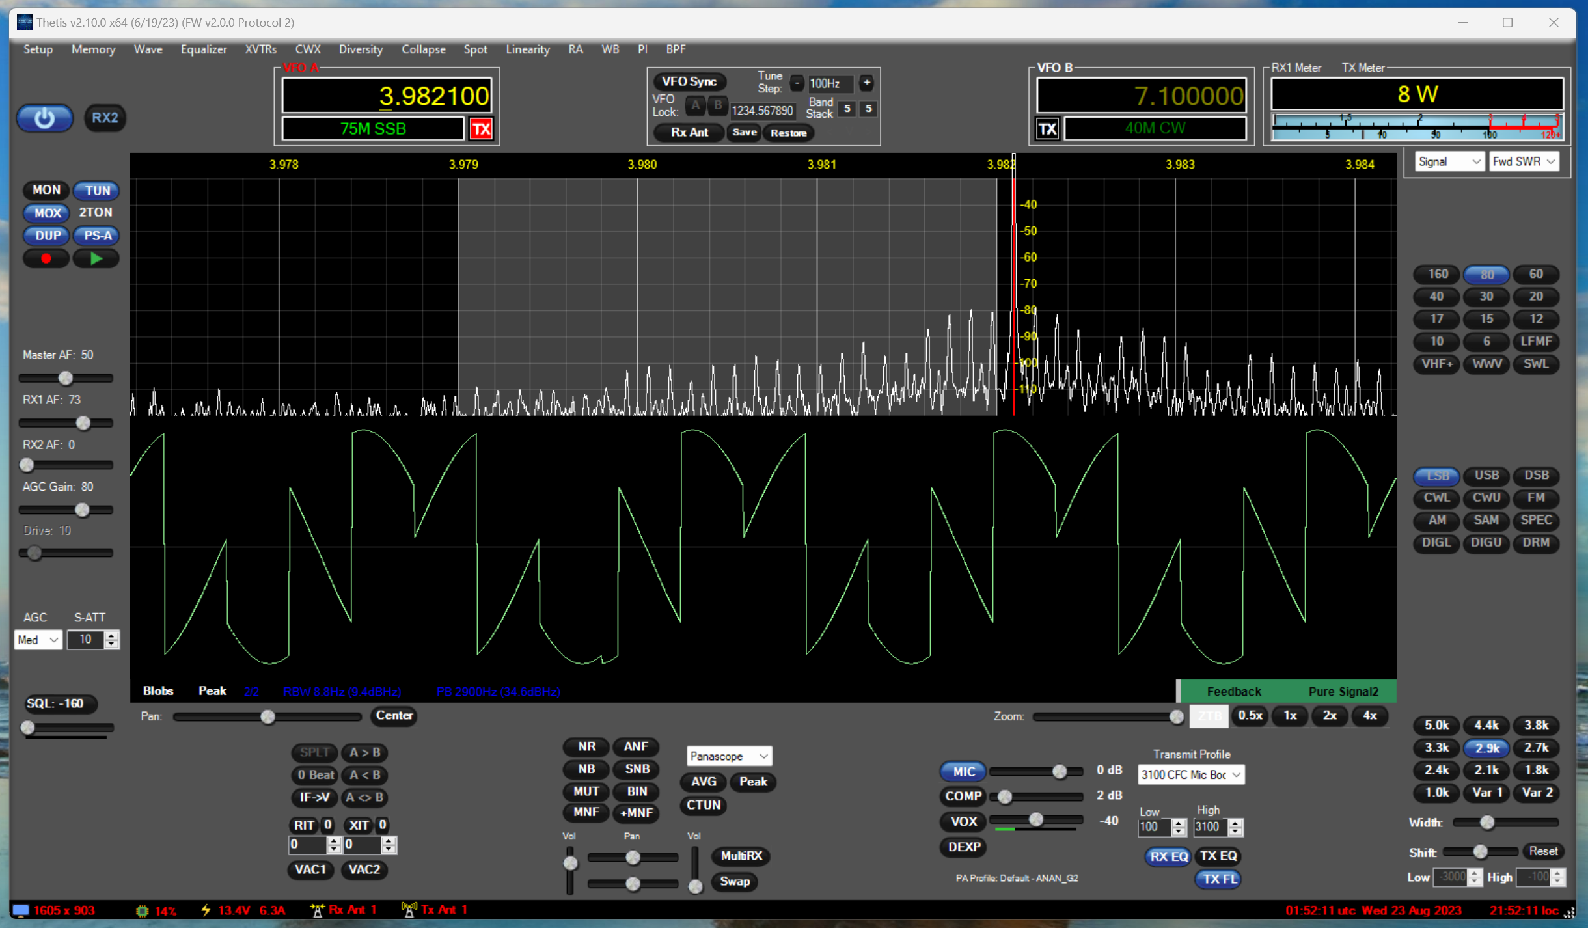Click the red TX indicator under VFO A
This screenshot has height=928, width=1588.
pyautogui.click(x=481, y=129)
